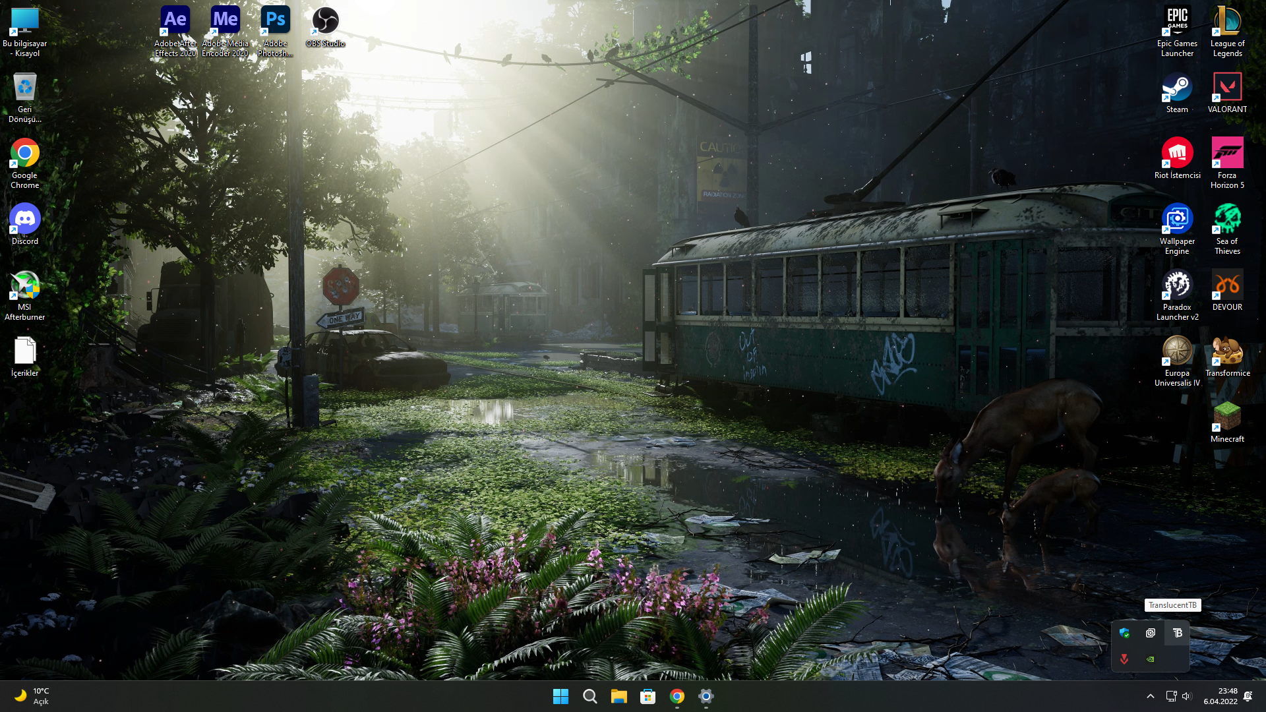Toggle the focus assist notification bell

point(1248,696)
